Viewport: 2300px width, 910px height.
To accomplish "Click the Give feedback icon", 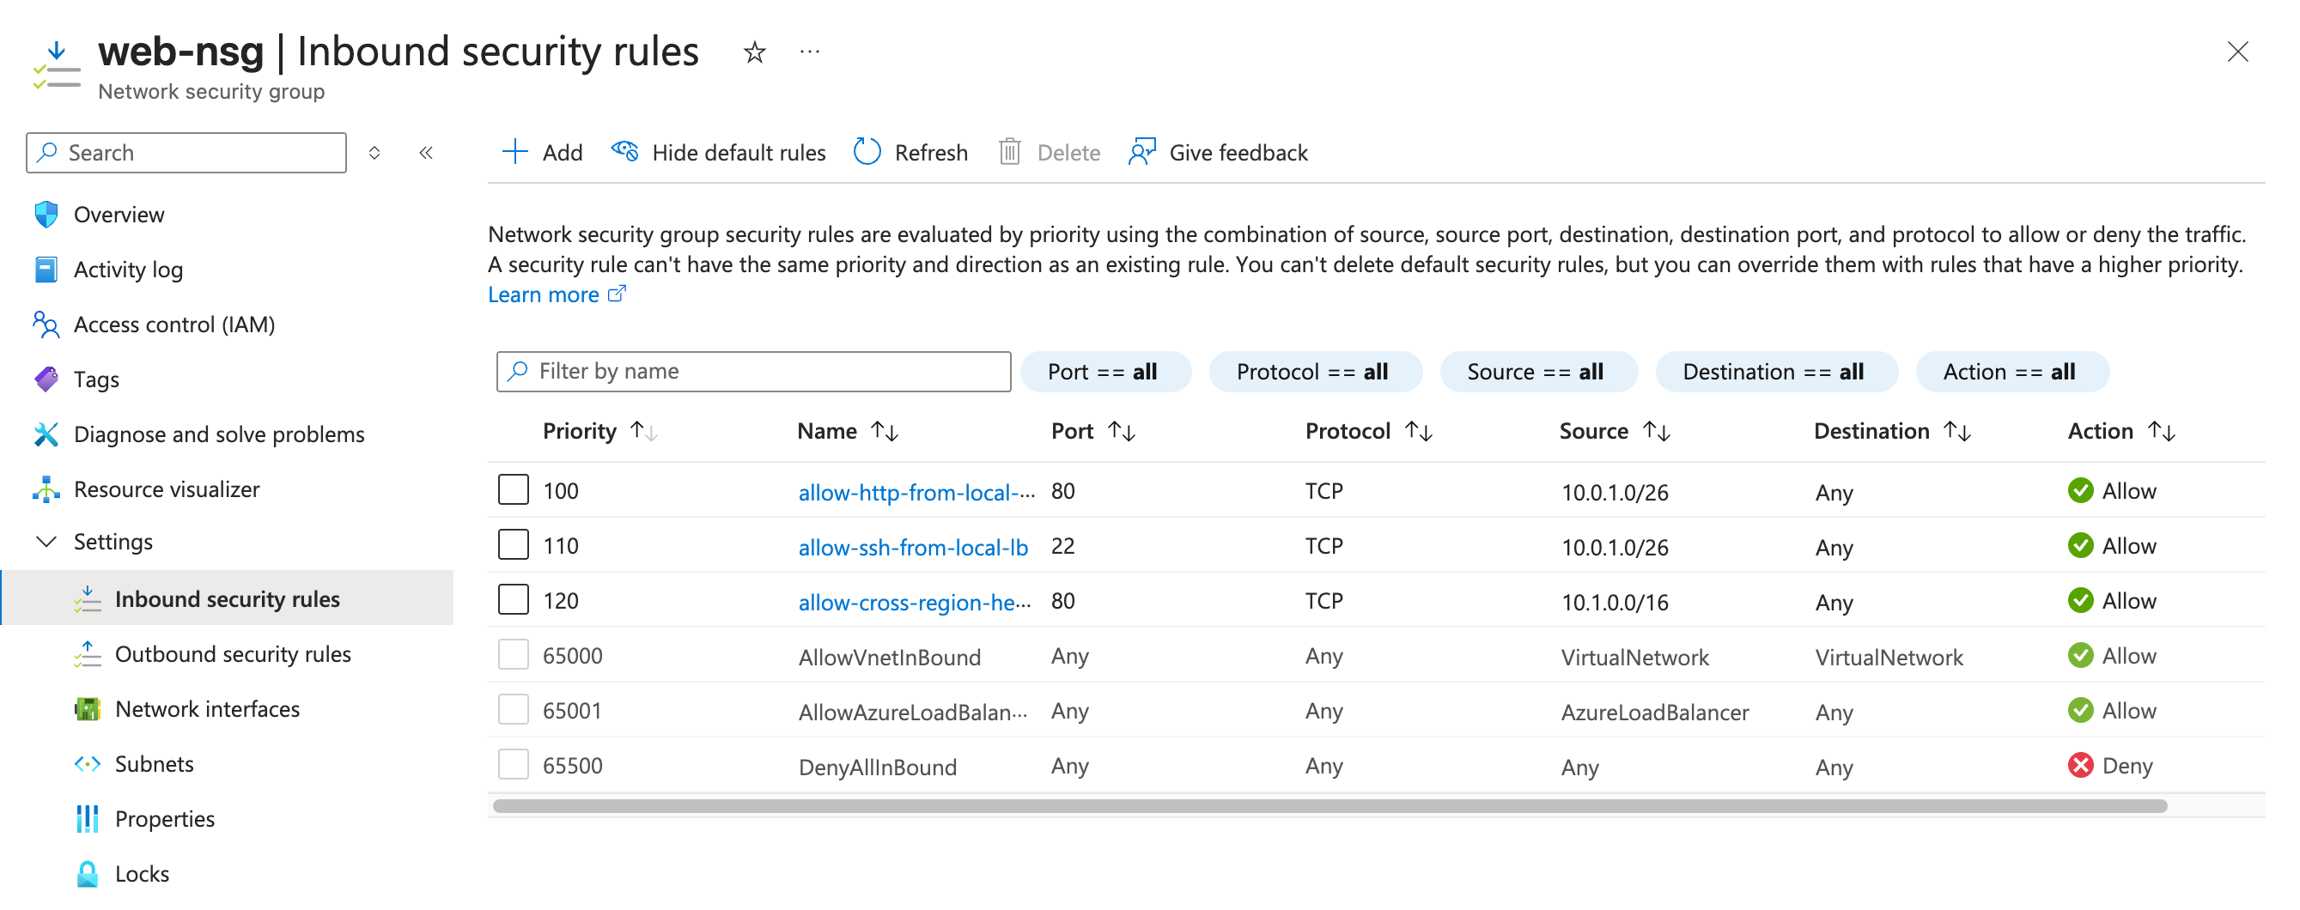I will pyautogui.click(x=1141, y=153).
